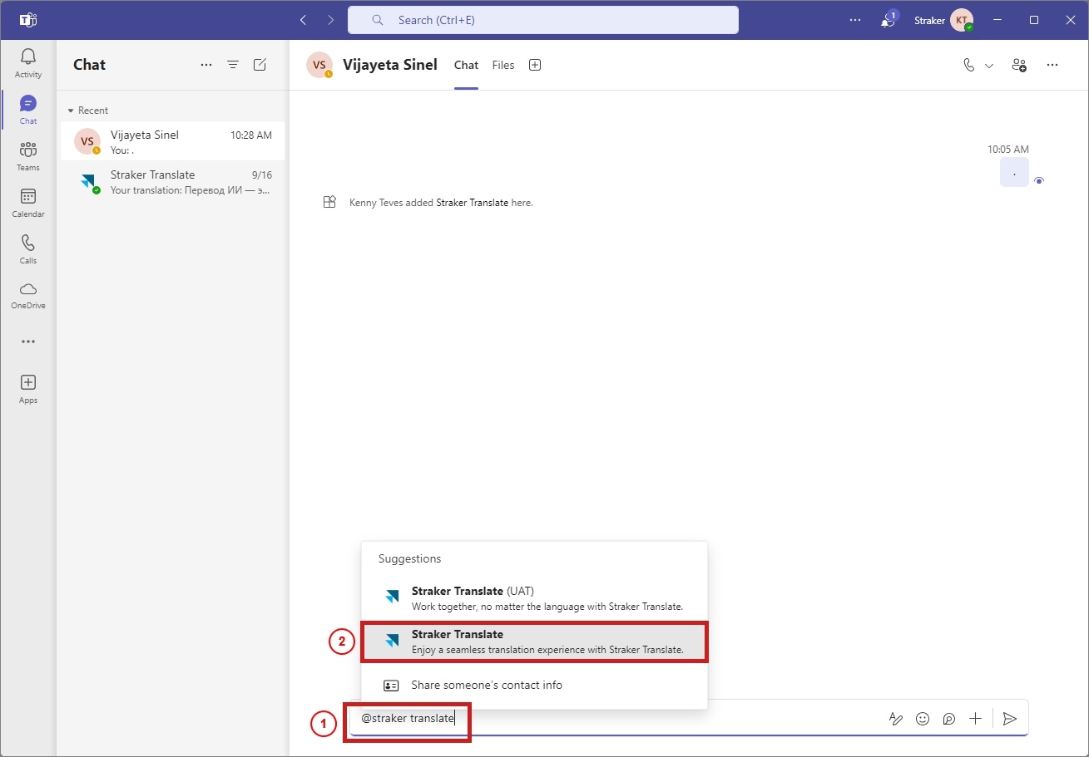Go back with the left arrow
Viewport: 1089px width, 757px height.
[303, 20]
